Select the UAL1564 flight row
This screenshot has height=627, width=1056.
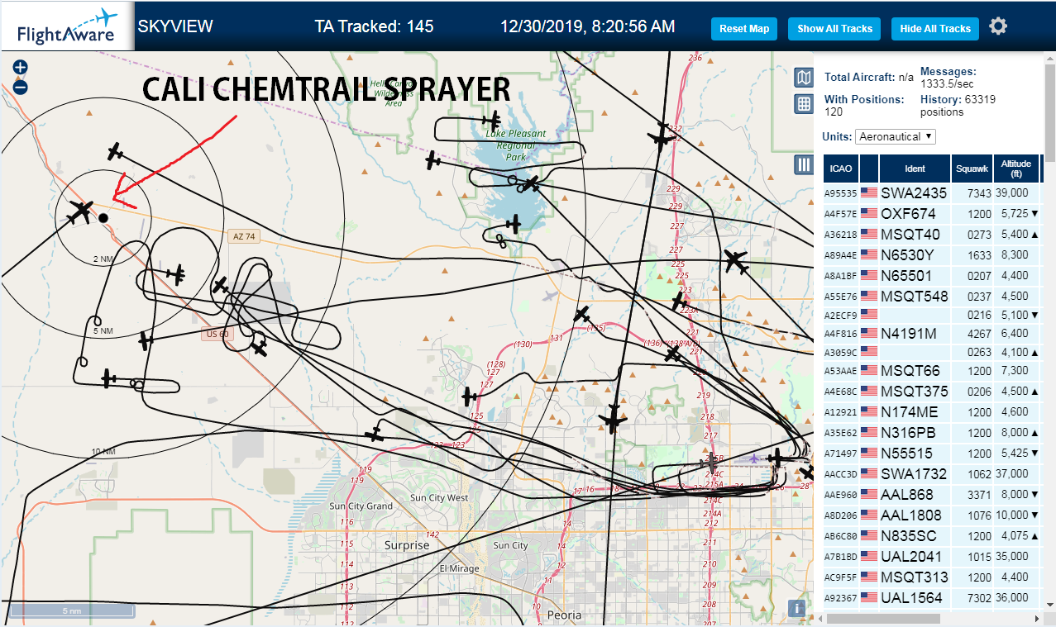click(x=932, y=597)
